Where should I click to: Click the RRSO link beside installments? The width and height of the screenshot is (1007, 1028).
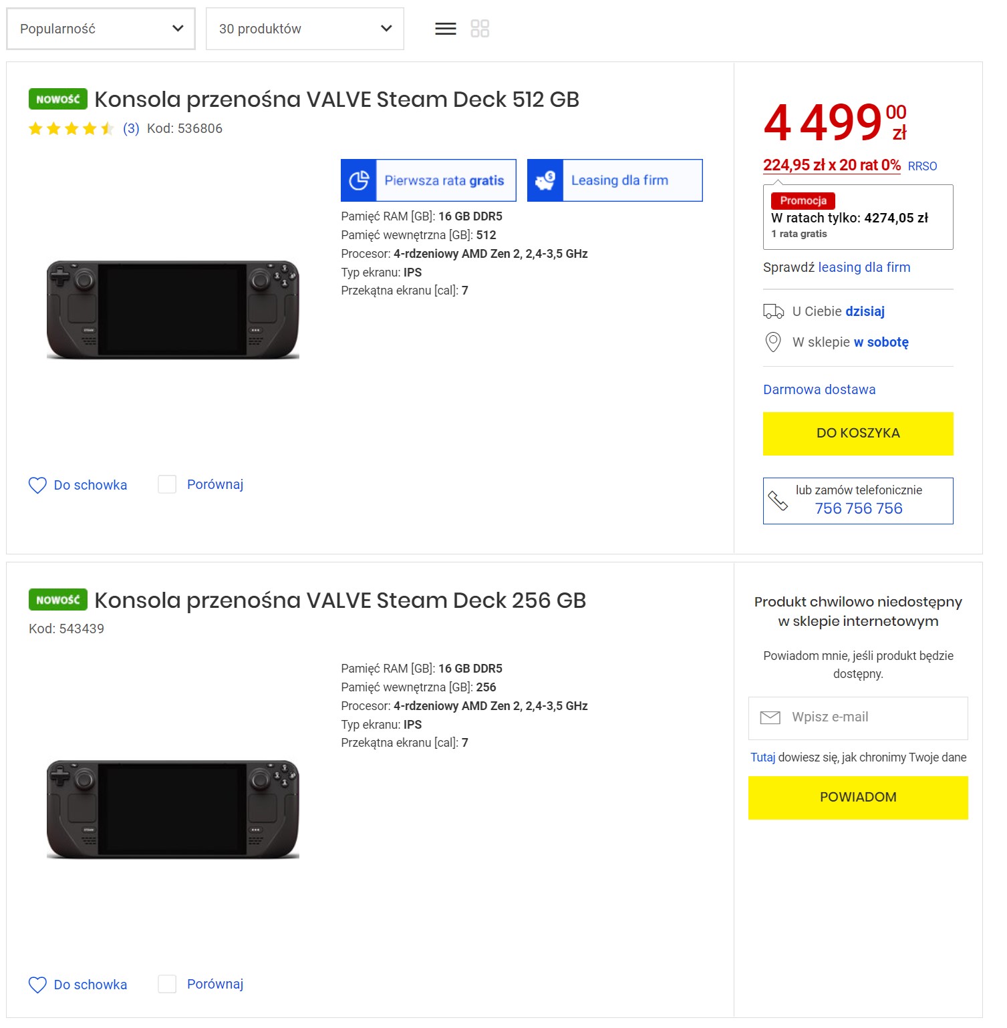pyautogui.click(x=922, y=166)
